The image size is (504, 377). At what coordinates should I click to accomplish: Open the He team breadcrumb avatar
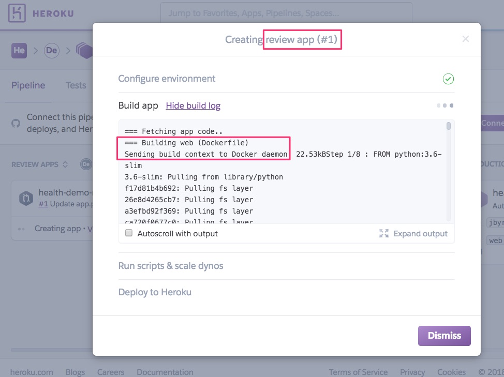[19, 50]
